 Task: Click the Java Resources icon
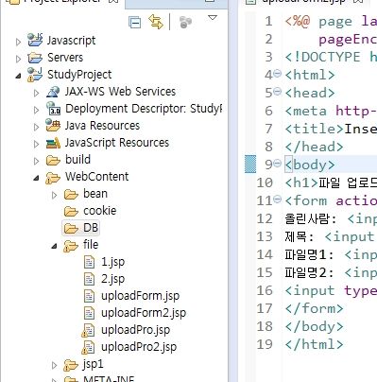click(x=53, y=125)
